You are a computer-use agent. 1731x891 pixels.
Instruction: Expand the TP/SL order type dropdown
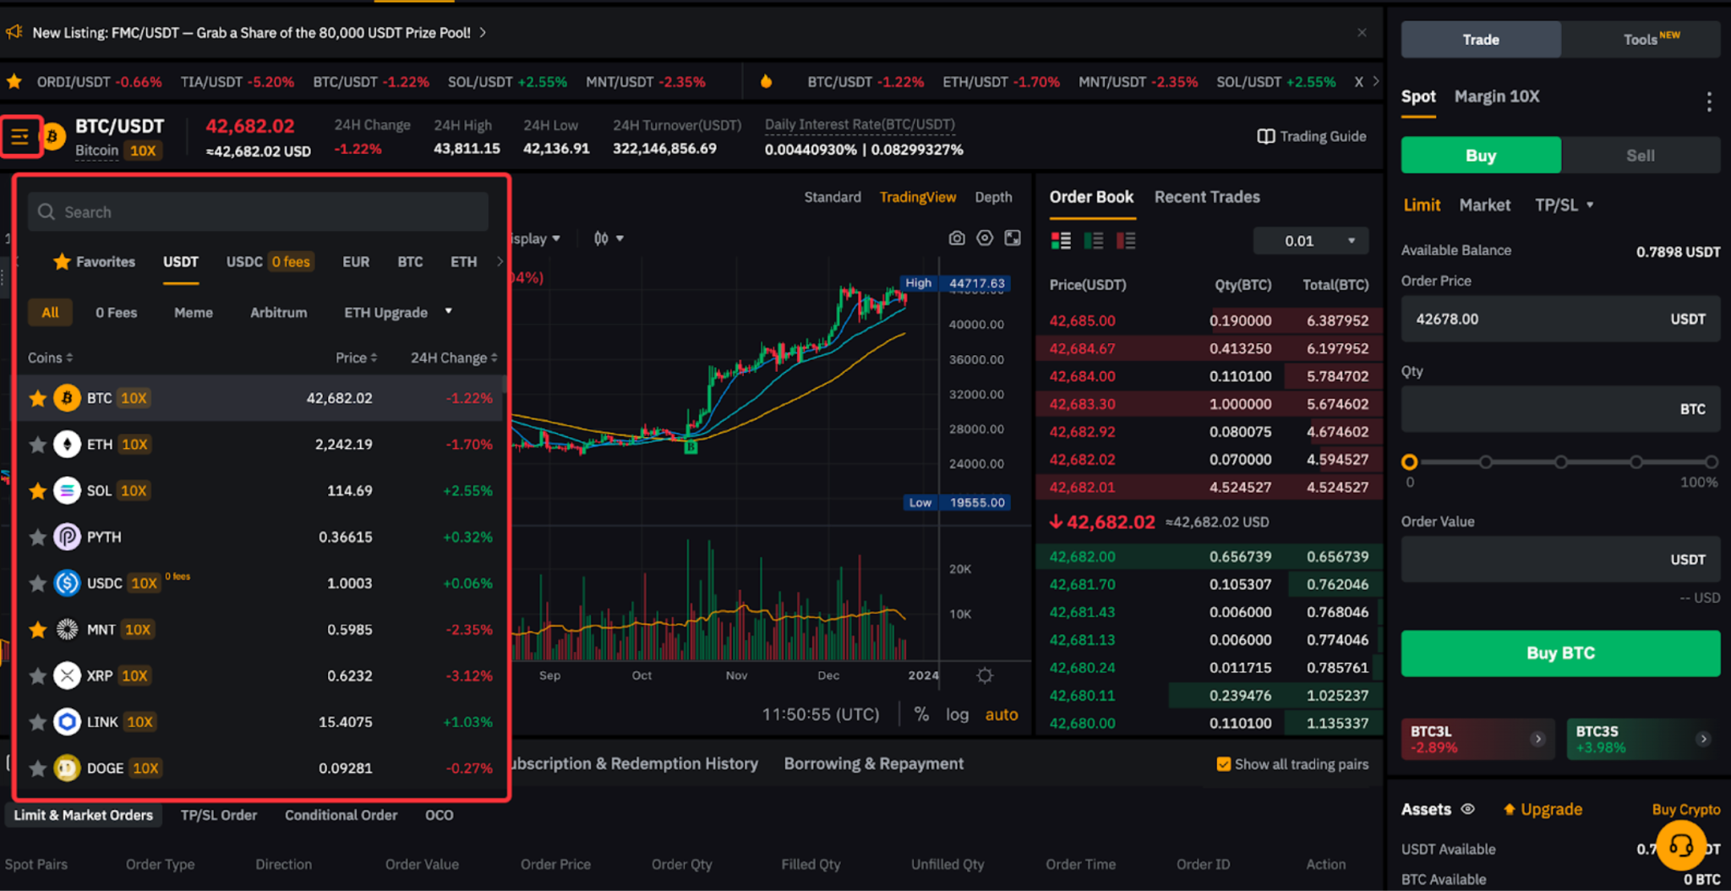pos(1564,205)
